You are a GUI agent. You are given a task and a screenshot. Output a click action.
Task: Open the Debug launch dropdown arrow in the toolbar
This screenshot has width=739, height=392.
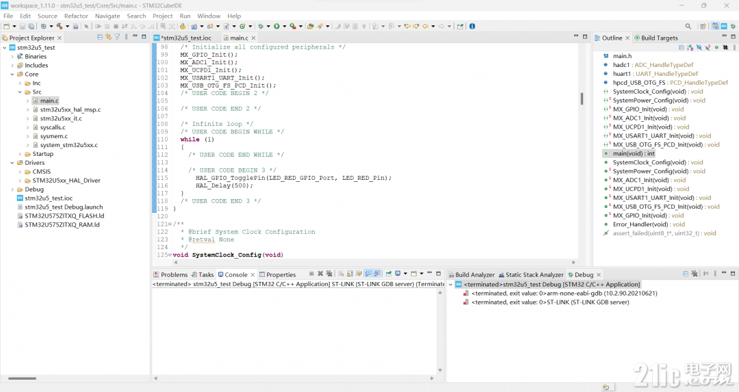[268, 27]
